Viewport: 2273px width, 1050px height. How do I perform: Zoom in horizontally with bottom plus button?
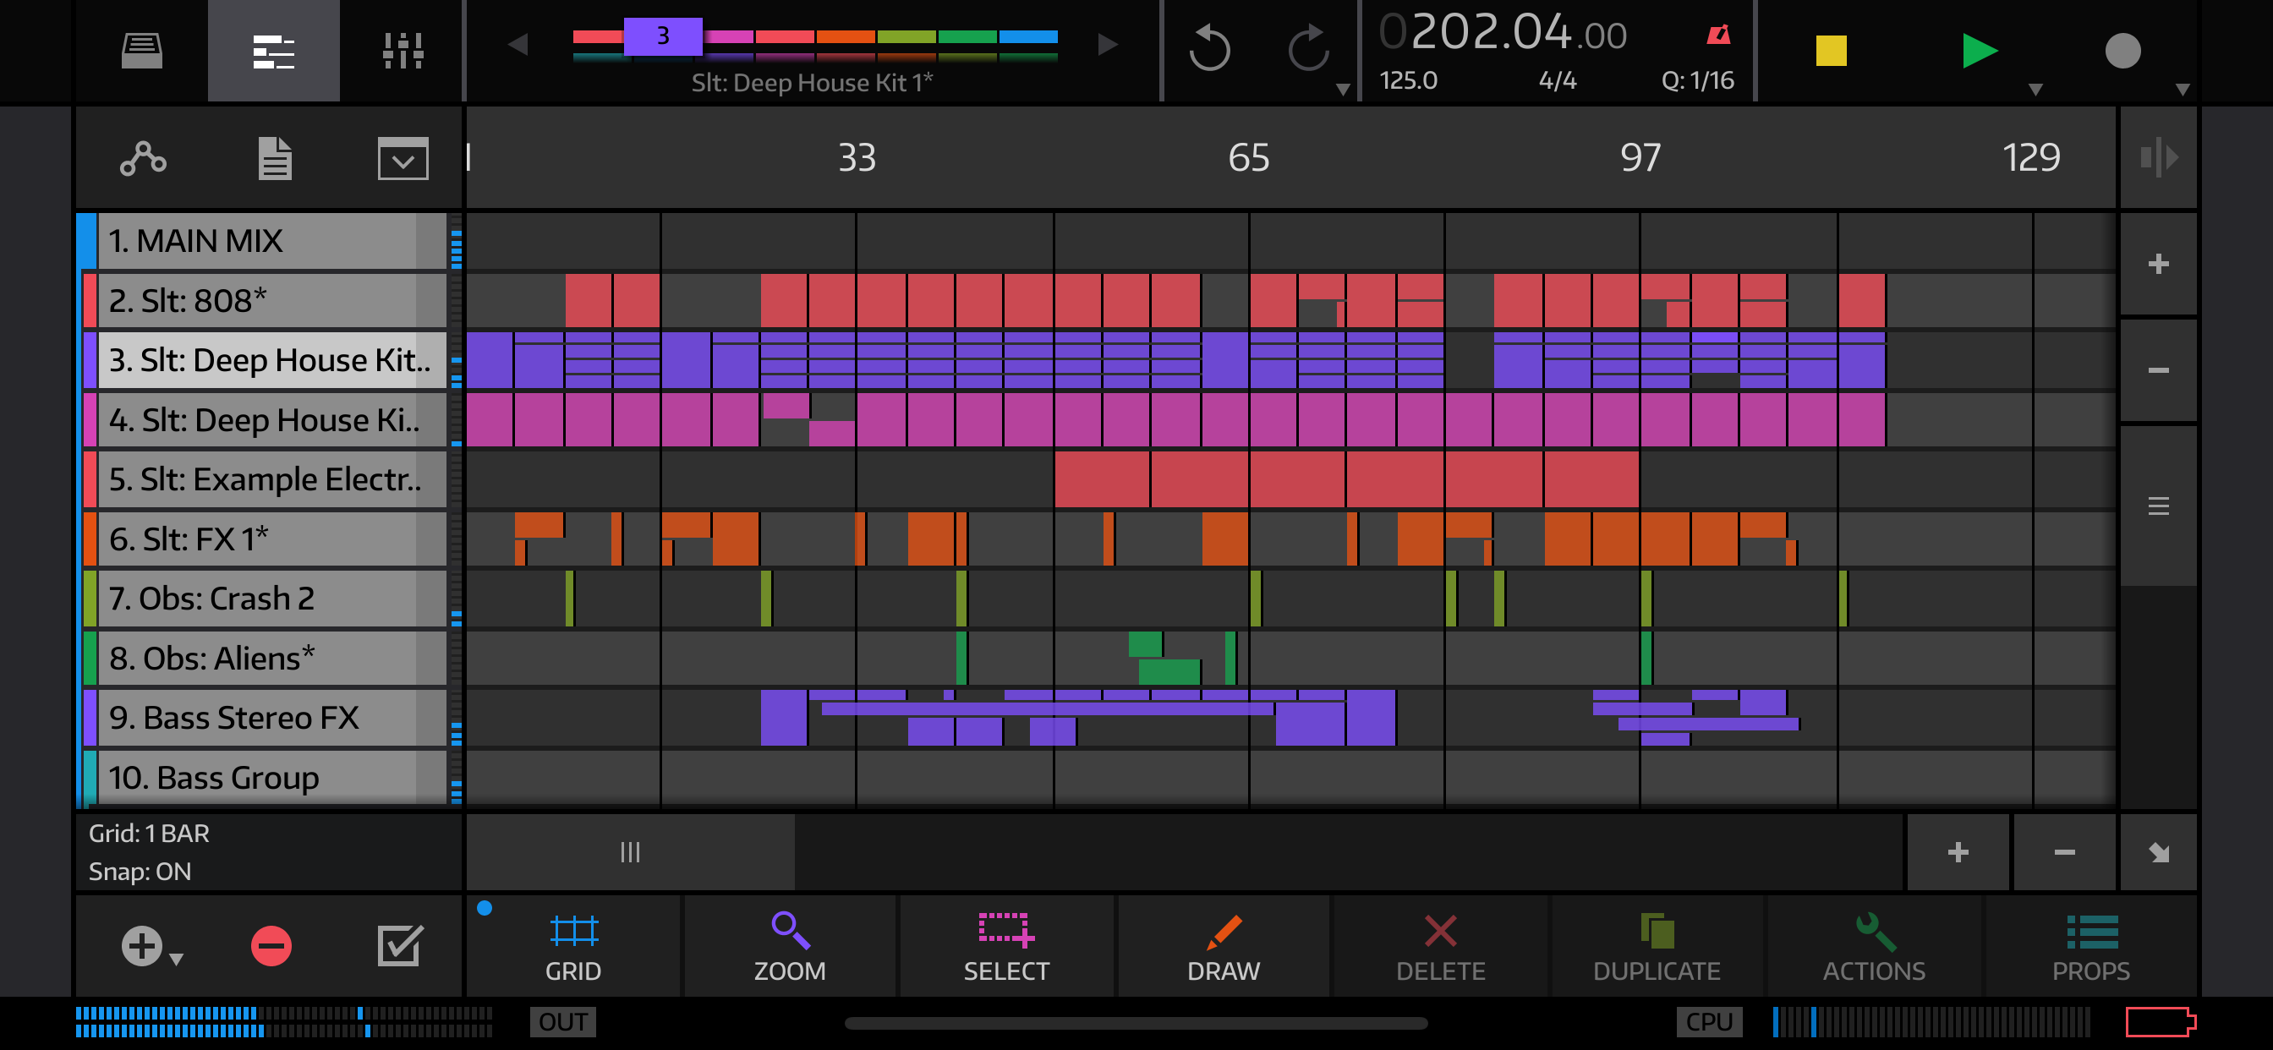point(1958,851)
